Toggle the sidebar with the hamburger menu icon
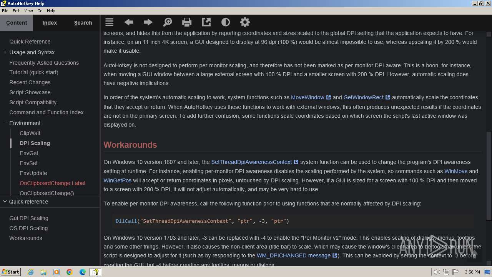 coord(110,22)
